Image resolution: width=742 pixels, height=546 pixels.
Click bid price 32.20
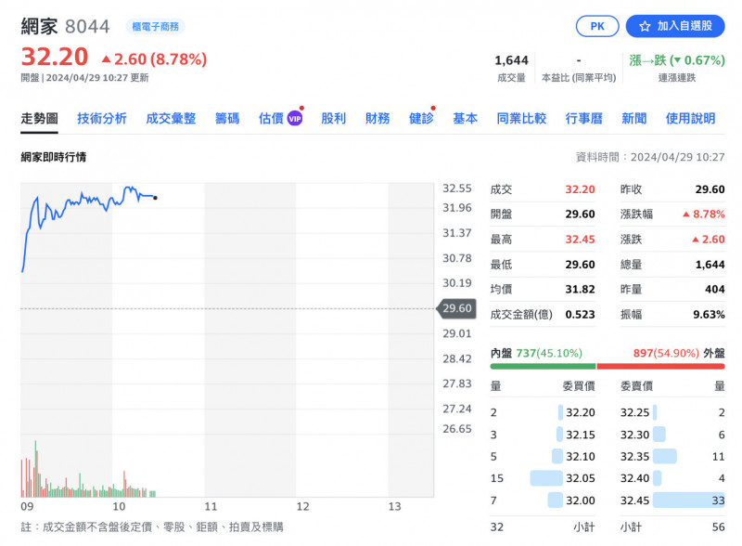click(x=581, y=412)
